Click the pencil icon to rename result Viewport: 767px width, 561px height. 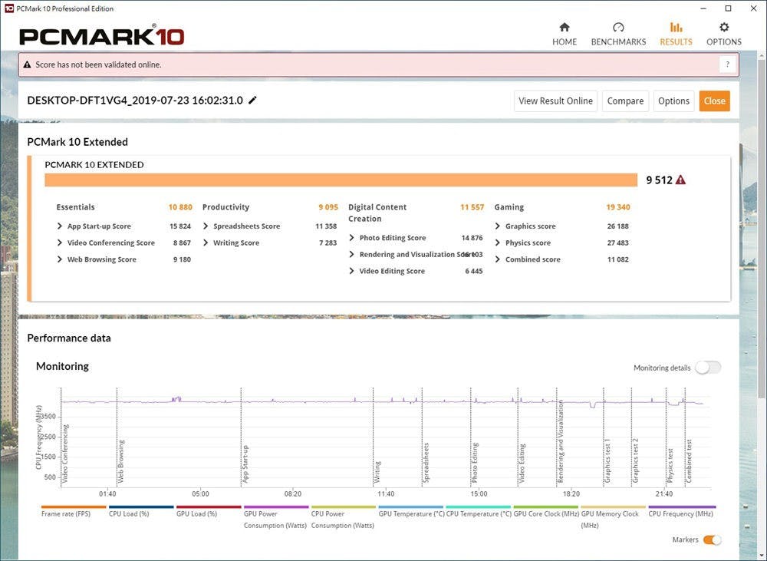click(253, 101)
